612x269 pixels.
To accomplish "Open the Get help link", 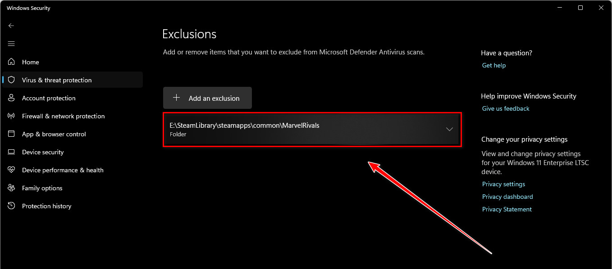I will pyautogui.click(x=494, y=65).
